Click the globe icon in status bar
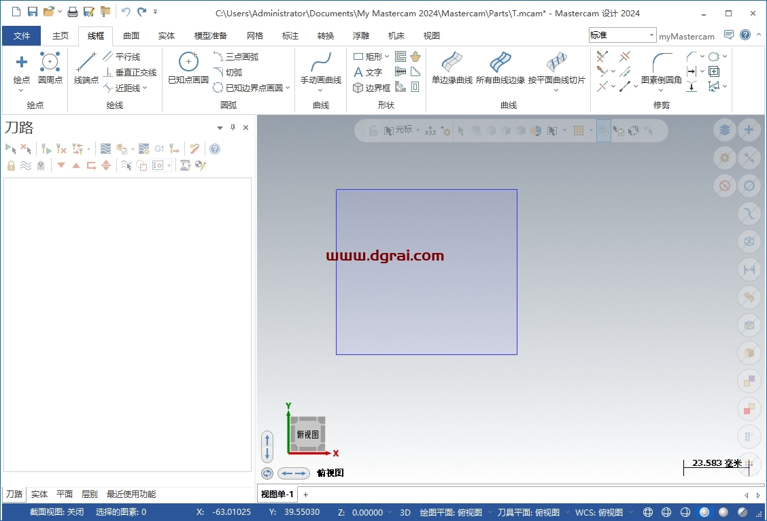The height and width of the screenshot is (521, 767). coord(647,512)
